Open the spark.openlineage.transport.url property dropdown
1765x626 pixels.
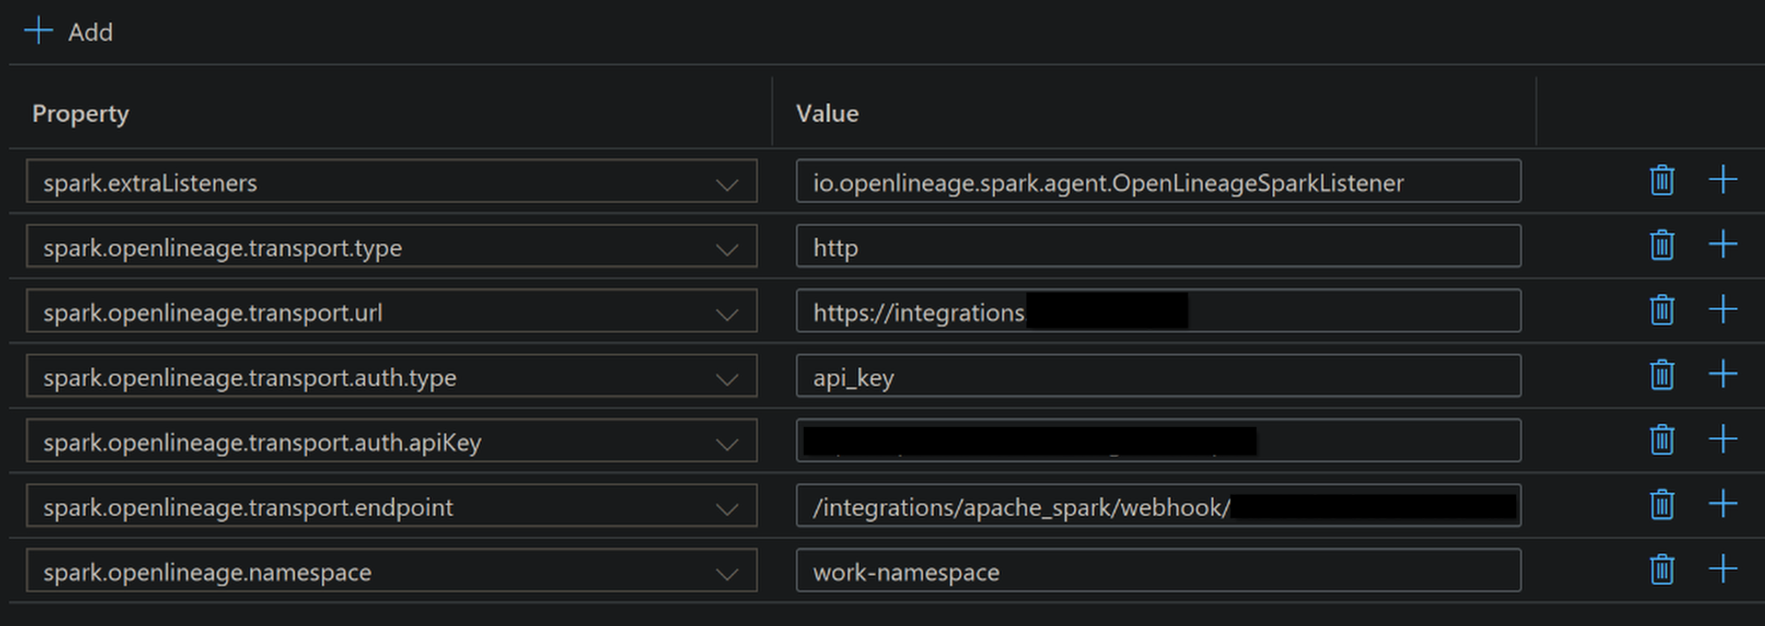726,314
